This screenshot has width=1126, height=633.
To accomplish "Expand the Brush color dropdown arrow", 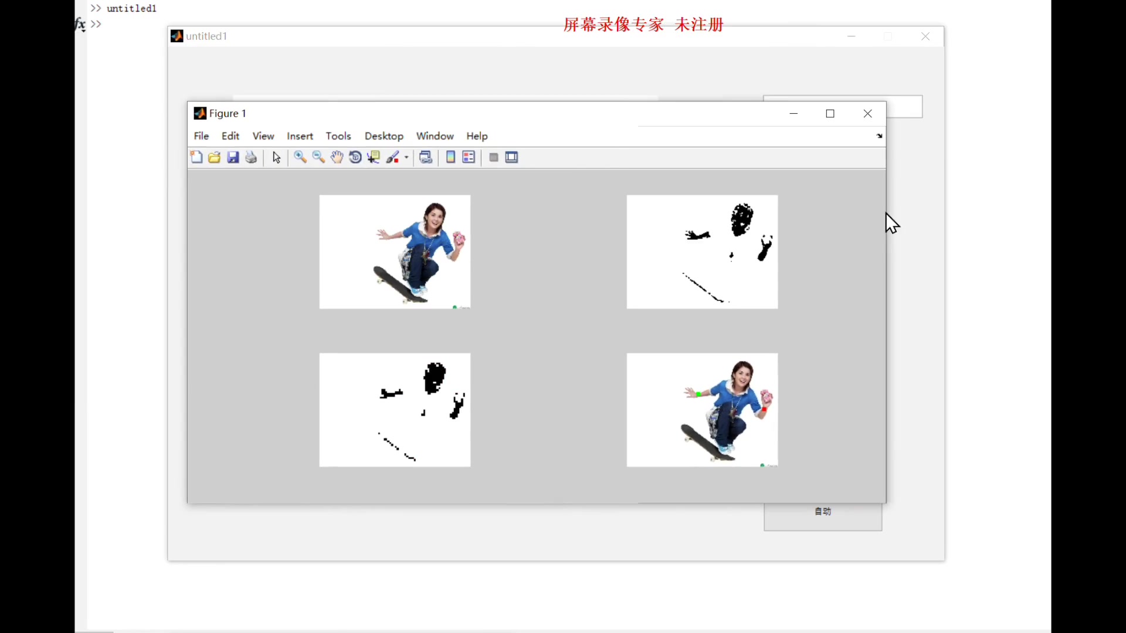I will [406, 157].
